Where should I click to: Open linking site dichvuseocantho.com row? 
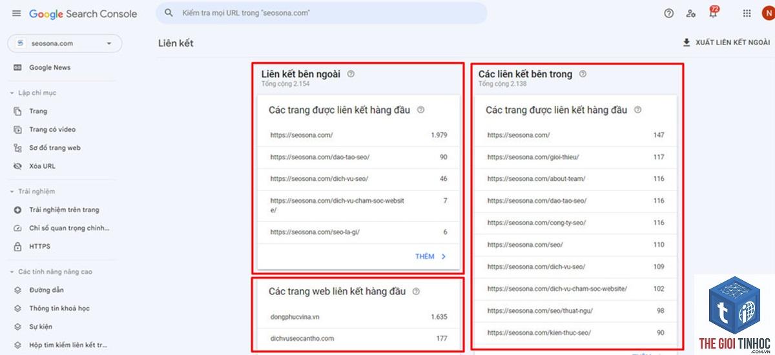pos(358,339)
